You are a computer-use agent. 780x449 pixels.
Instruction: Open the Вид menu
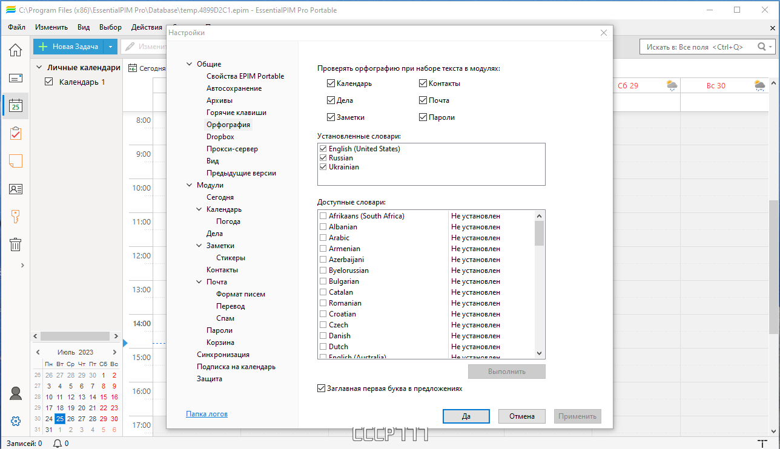(84, 27)
